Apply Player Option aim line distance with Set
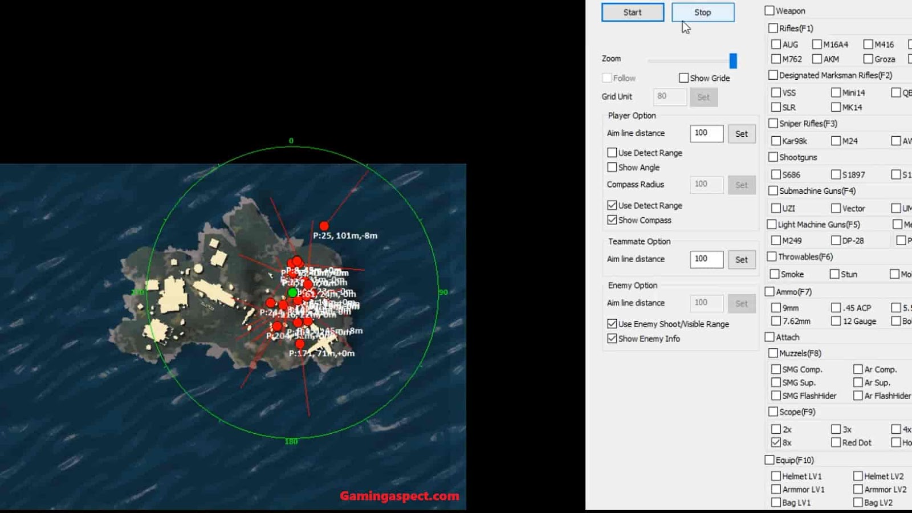This screenshot has width=912, height=513. click(742, 134)
